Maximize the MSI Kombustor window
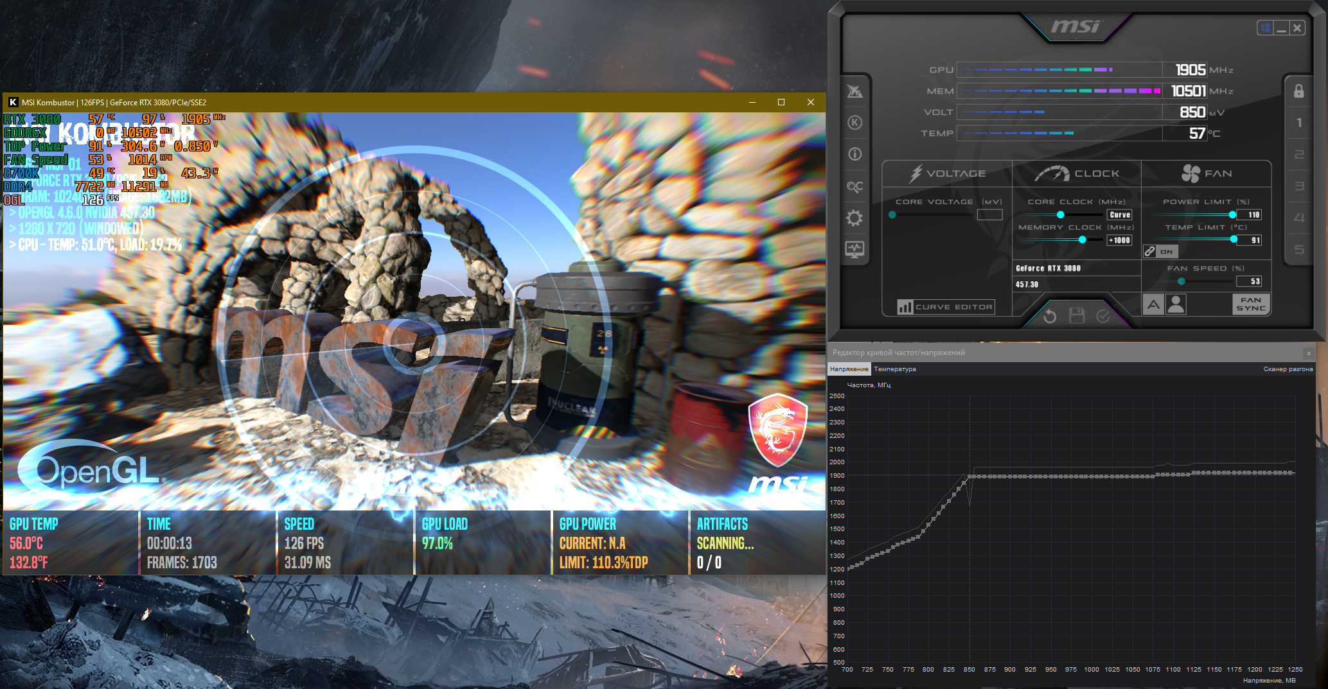Image resolution: width=1328 pixels, height=689 pixels. (781, 102)
